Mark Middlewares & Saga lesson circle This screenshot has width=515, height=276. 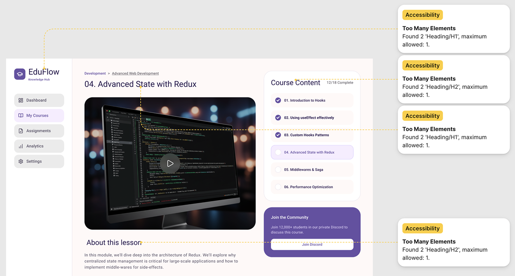point(278,170)
